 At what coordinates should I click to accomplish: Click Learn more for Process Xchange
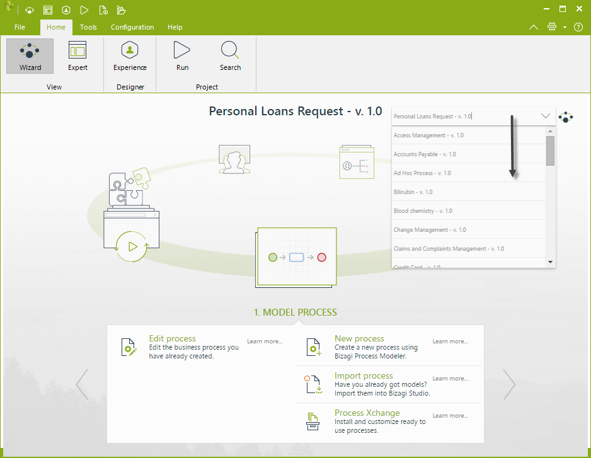click(450, 416)
